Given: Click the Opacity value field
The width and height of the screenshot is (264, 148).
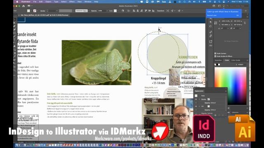Looking at the screenshot, I should click(101, 11).
